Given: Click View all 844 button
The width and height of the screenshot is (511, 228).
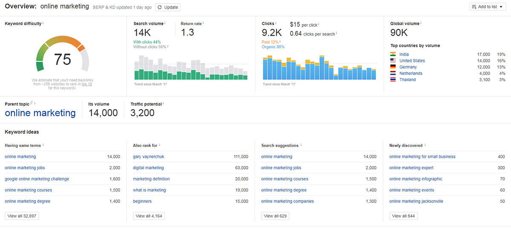Looking at the screenshot, I should (403, 216).
